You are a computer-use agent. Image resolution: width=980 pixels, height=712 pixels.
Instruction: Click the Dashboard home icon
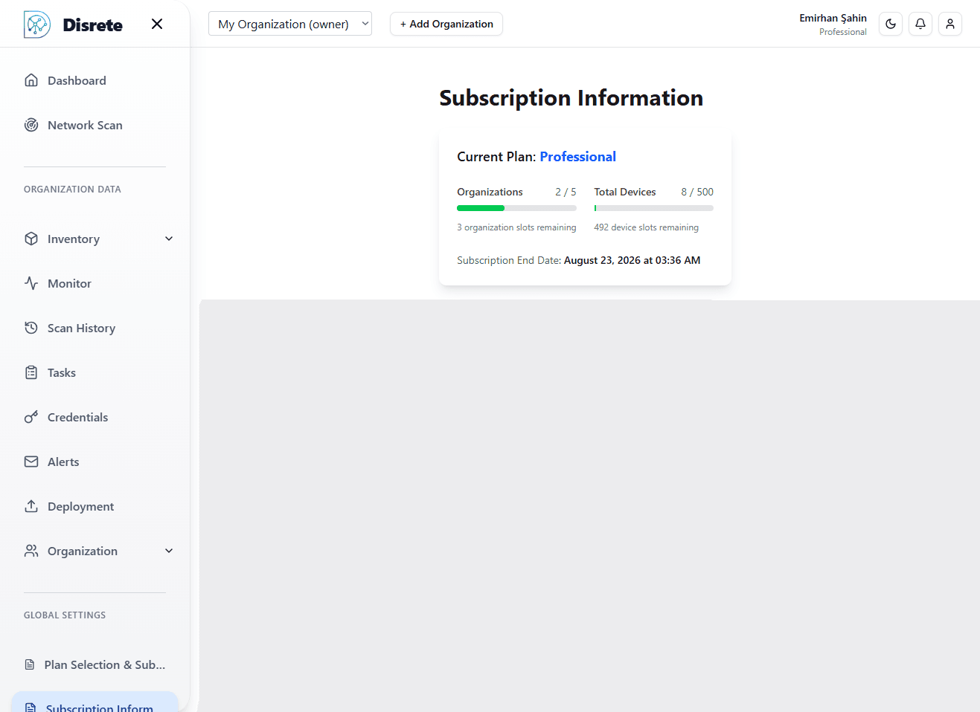point(31,80)
